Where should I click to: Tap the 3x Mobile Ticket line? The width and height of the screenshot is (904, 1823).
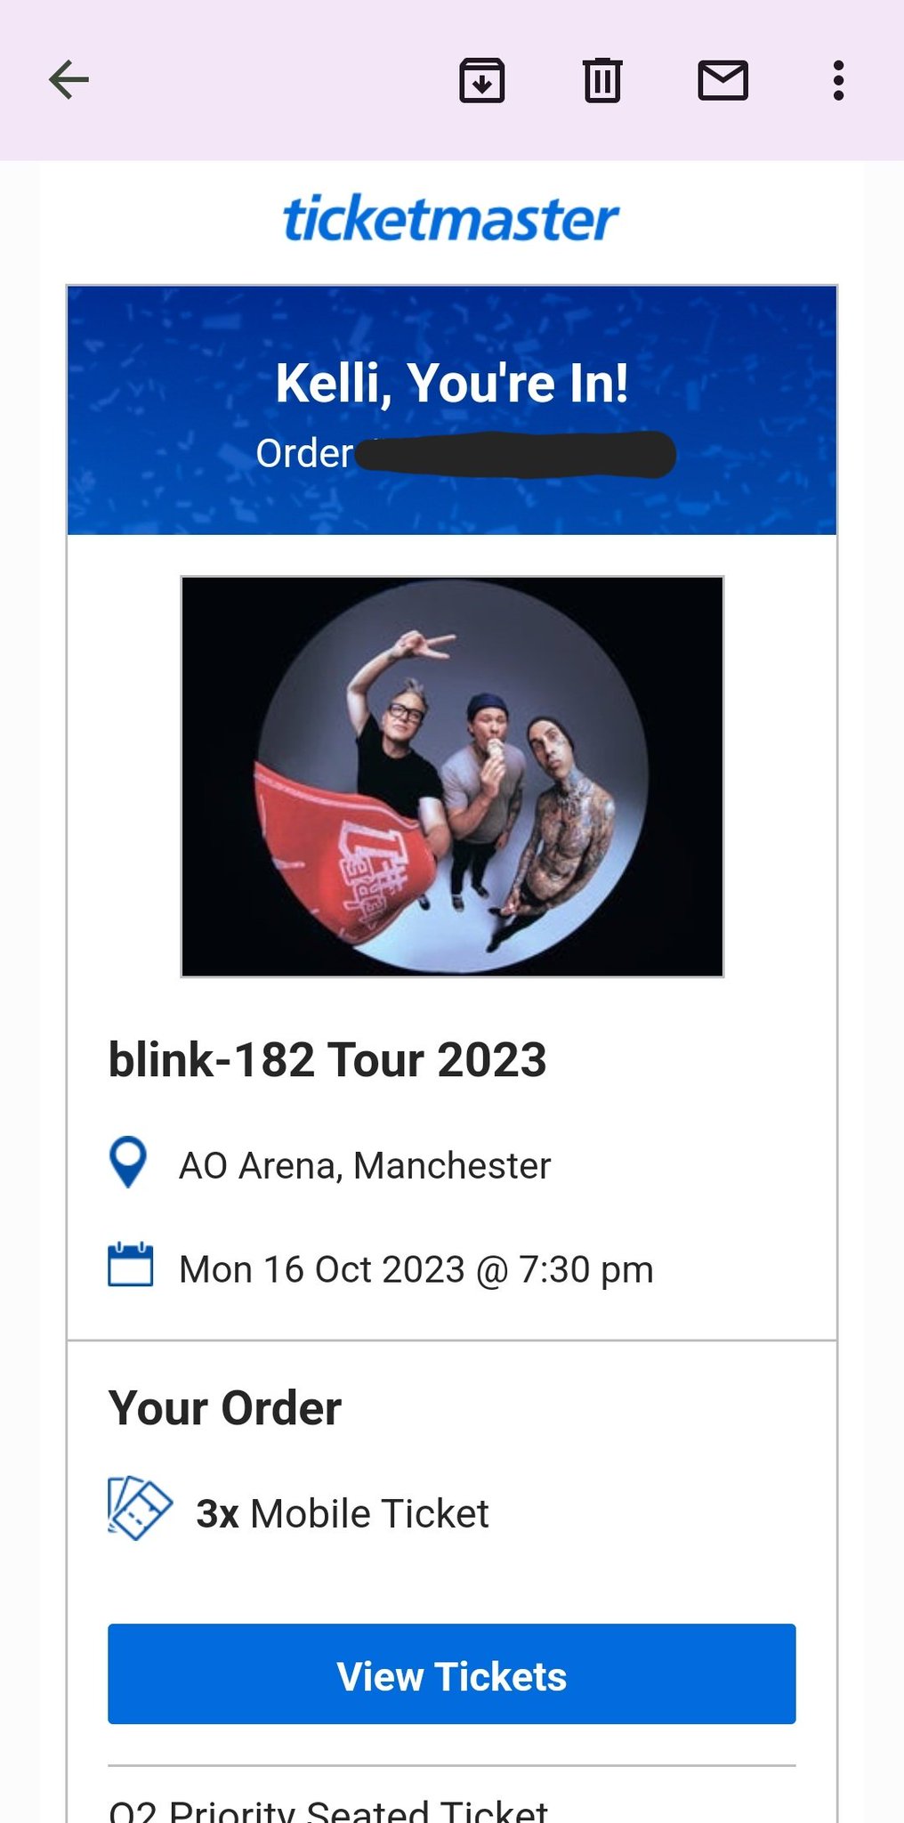click(343, 1513)
